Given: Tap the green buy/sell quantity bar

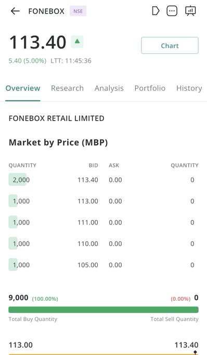Looking at the screenshot, I should point(103,310).
